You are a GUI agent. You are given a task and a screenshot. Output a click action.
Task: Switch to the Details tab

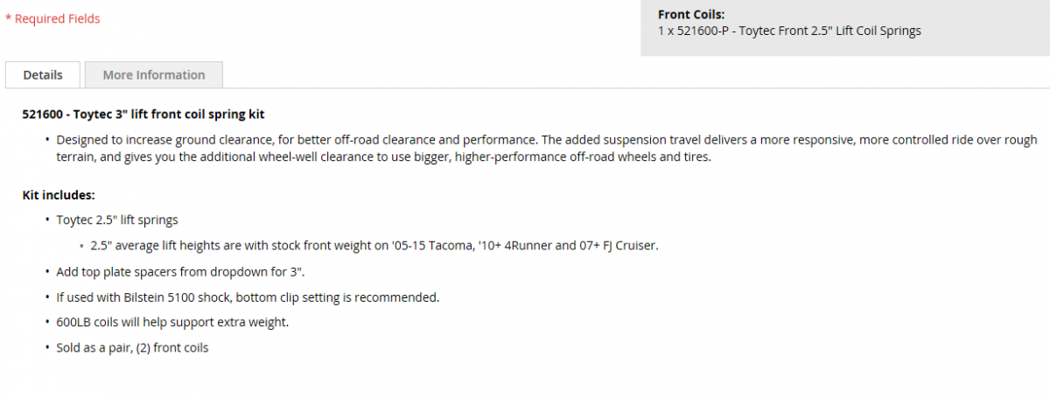coord(43,75)
